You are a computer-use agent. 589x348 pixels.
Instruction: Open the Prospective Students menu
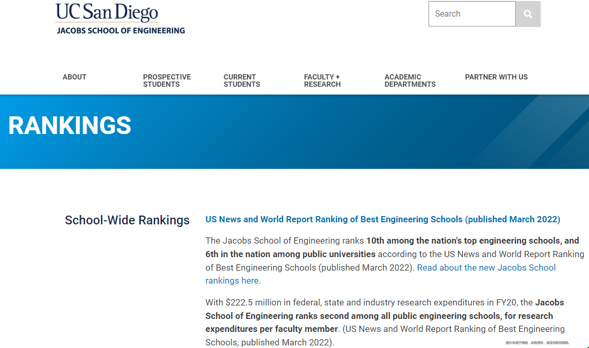[167, 81]
